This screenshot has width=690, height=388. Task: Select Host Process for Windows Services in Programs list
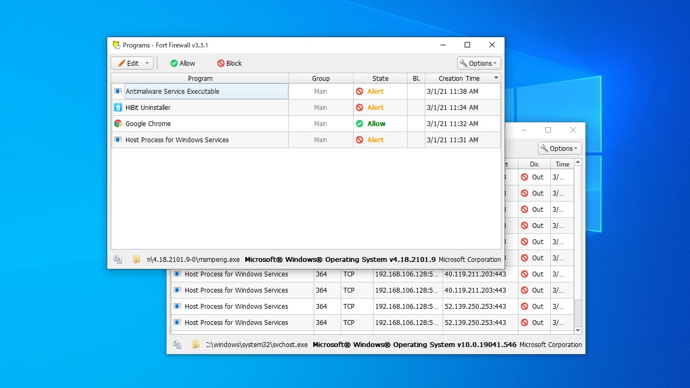(x=306, y=140)
